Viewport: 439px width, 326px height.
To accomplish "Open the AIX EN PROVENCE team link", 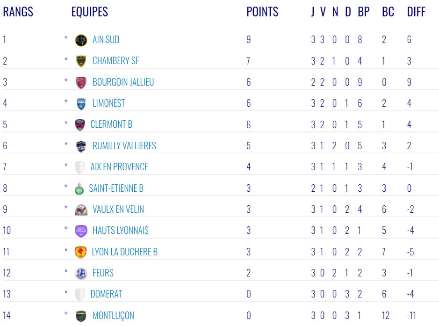I will pos(119,167).
